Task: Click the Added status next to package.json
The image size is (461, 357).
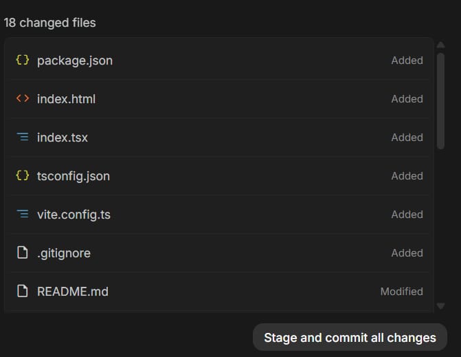Action: point(407,61)
